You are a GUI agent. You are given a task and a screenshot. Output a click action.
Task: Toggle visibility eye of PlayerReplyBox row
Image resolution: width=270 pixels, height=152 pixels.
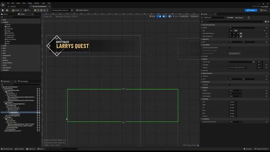pyautogui.click(x=39, y=114)
